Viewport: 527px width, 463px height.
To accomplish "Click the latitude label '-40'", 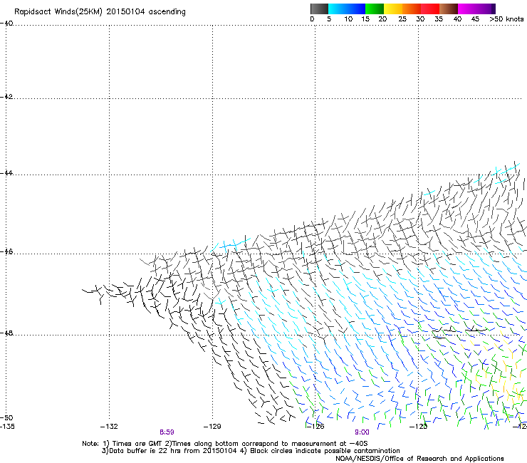I will click(6, 24).
